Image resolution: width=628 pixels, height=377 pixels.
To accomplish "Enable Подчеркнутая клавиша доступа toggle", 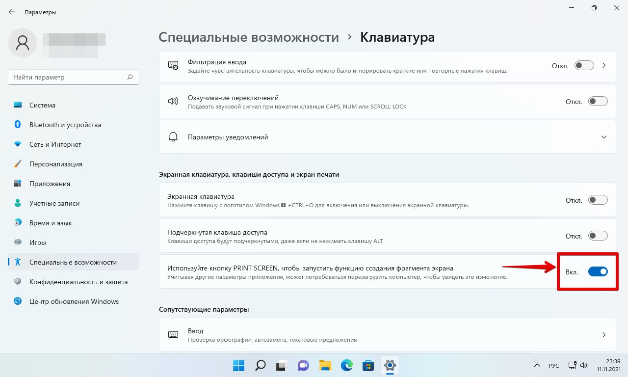I will tap(598, 236).
